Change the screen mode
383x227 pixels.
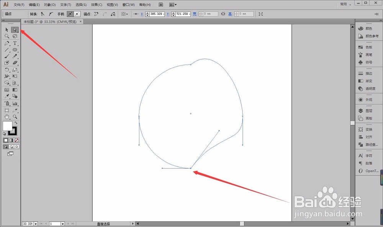coord(10,154)
